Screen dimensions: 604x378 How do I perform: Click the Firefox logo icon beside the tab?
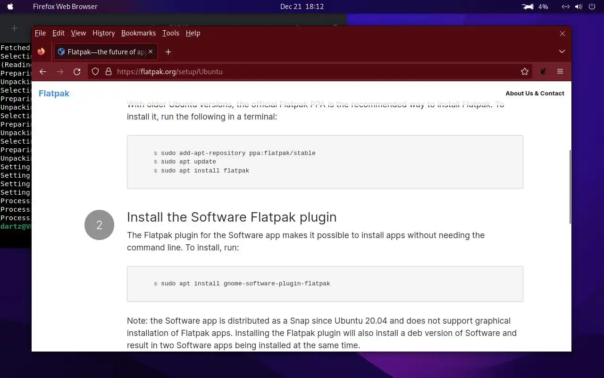pyautogui.click(x=42, y=52)
